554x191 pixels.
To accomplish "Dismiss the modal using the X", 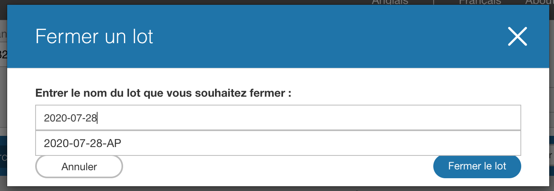I will 517,37.
